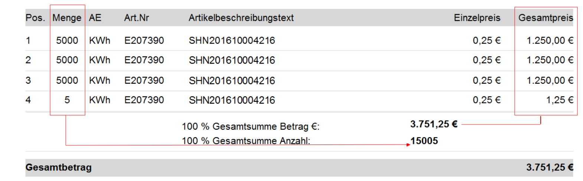Click unit price 0,25 € in row 3
583x181 pixels.
pos(486,81)
